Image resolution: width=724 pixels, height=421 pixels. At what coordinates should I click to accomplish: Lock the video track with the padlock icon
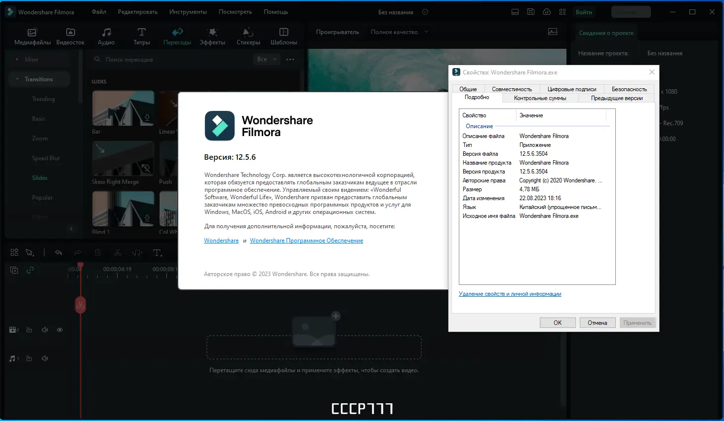[29, 330]
